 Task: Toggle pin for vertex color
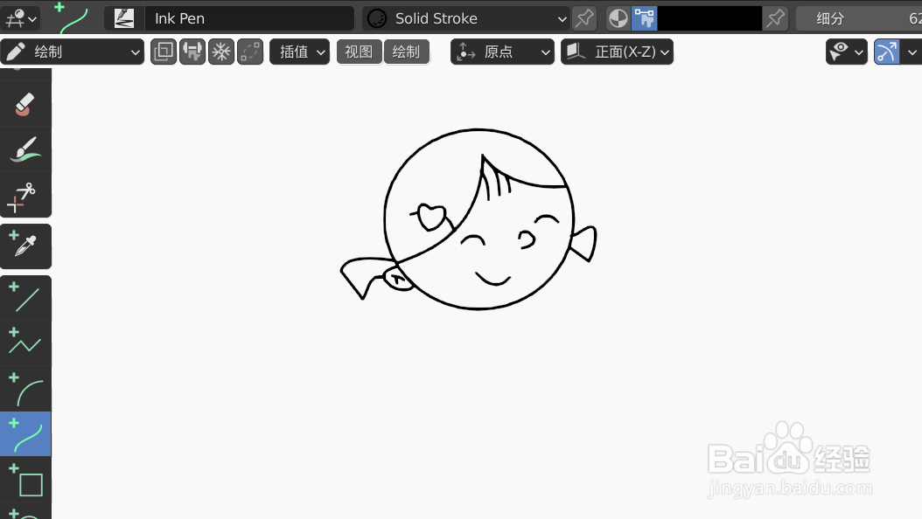(x=775, y=18)
